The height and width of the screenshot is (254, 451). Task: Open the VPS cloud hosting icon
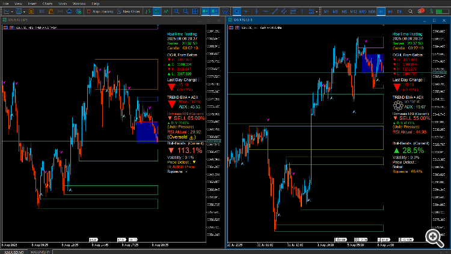pyautogui.click(x=69, y=11)
